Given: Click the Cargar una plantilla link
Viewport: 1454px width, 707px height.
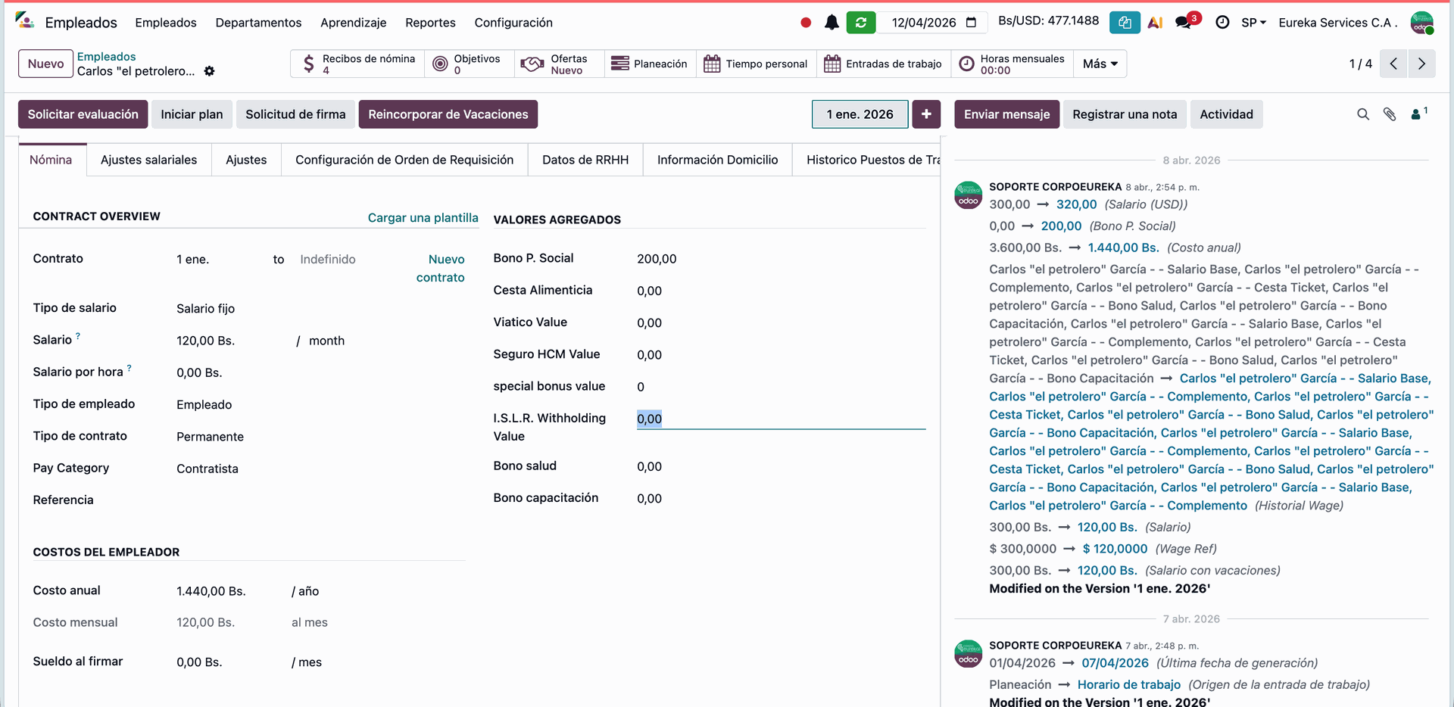Looking at the screenshot, I should click(x=423, y=218).
